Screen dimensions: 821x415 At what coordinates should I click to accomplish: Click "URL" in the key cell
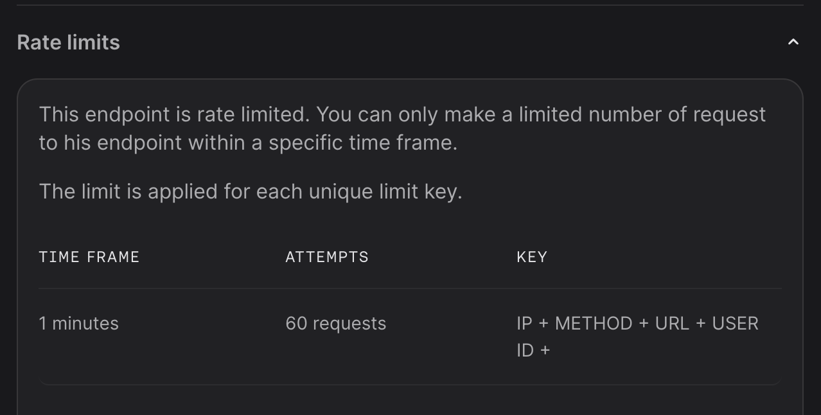[x=672, y=323]
